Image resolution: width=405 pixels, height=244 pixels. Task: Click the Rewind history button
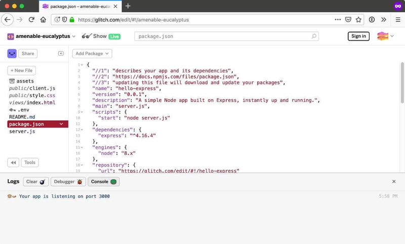click(13, 162)
